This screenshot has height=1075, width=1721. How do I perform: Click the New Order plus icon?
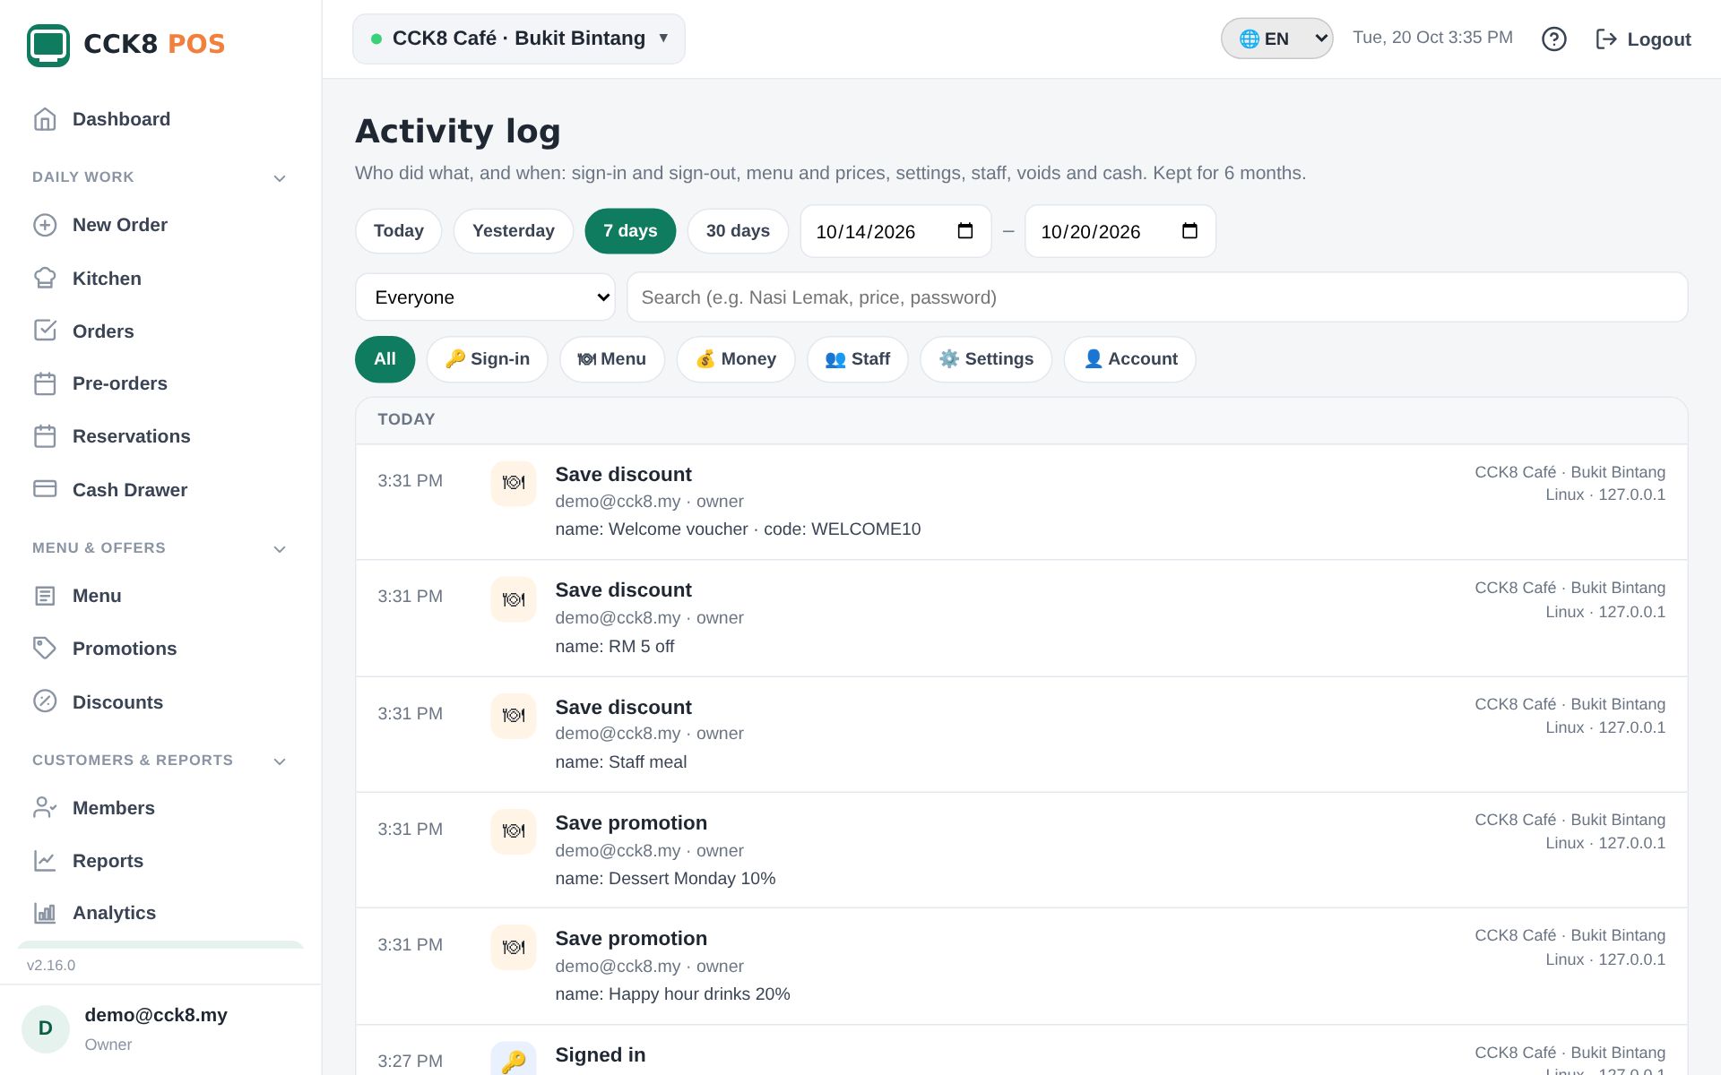pos(45,225)
